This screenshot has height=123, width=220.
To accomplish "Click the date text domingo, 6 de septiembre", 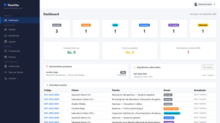I will 203,14.
